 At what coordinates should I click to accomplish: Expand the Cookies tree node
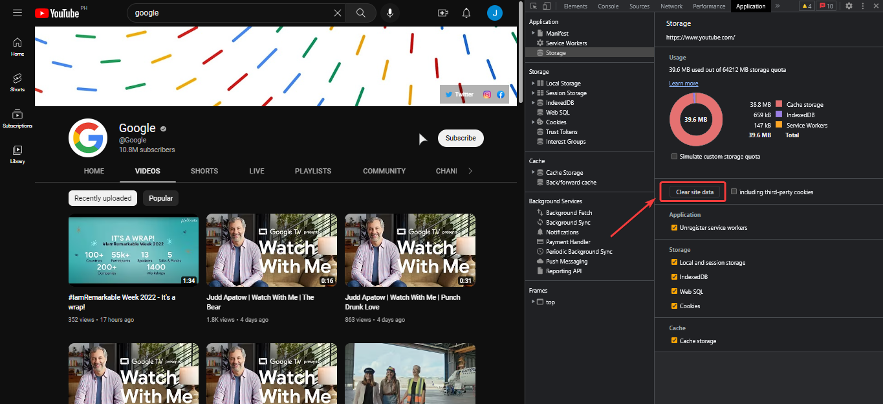pos(534,122)
